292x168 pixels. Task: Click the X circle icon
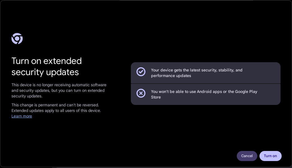point(141,93)
